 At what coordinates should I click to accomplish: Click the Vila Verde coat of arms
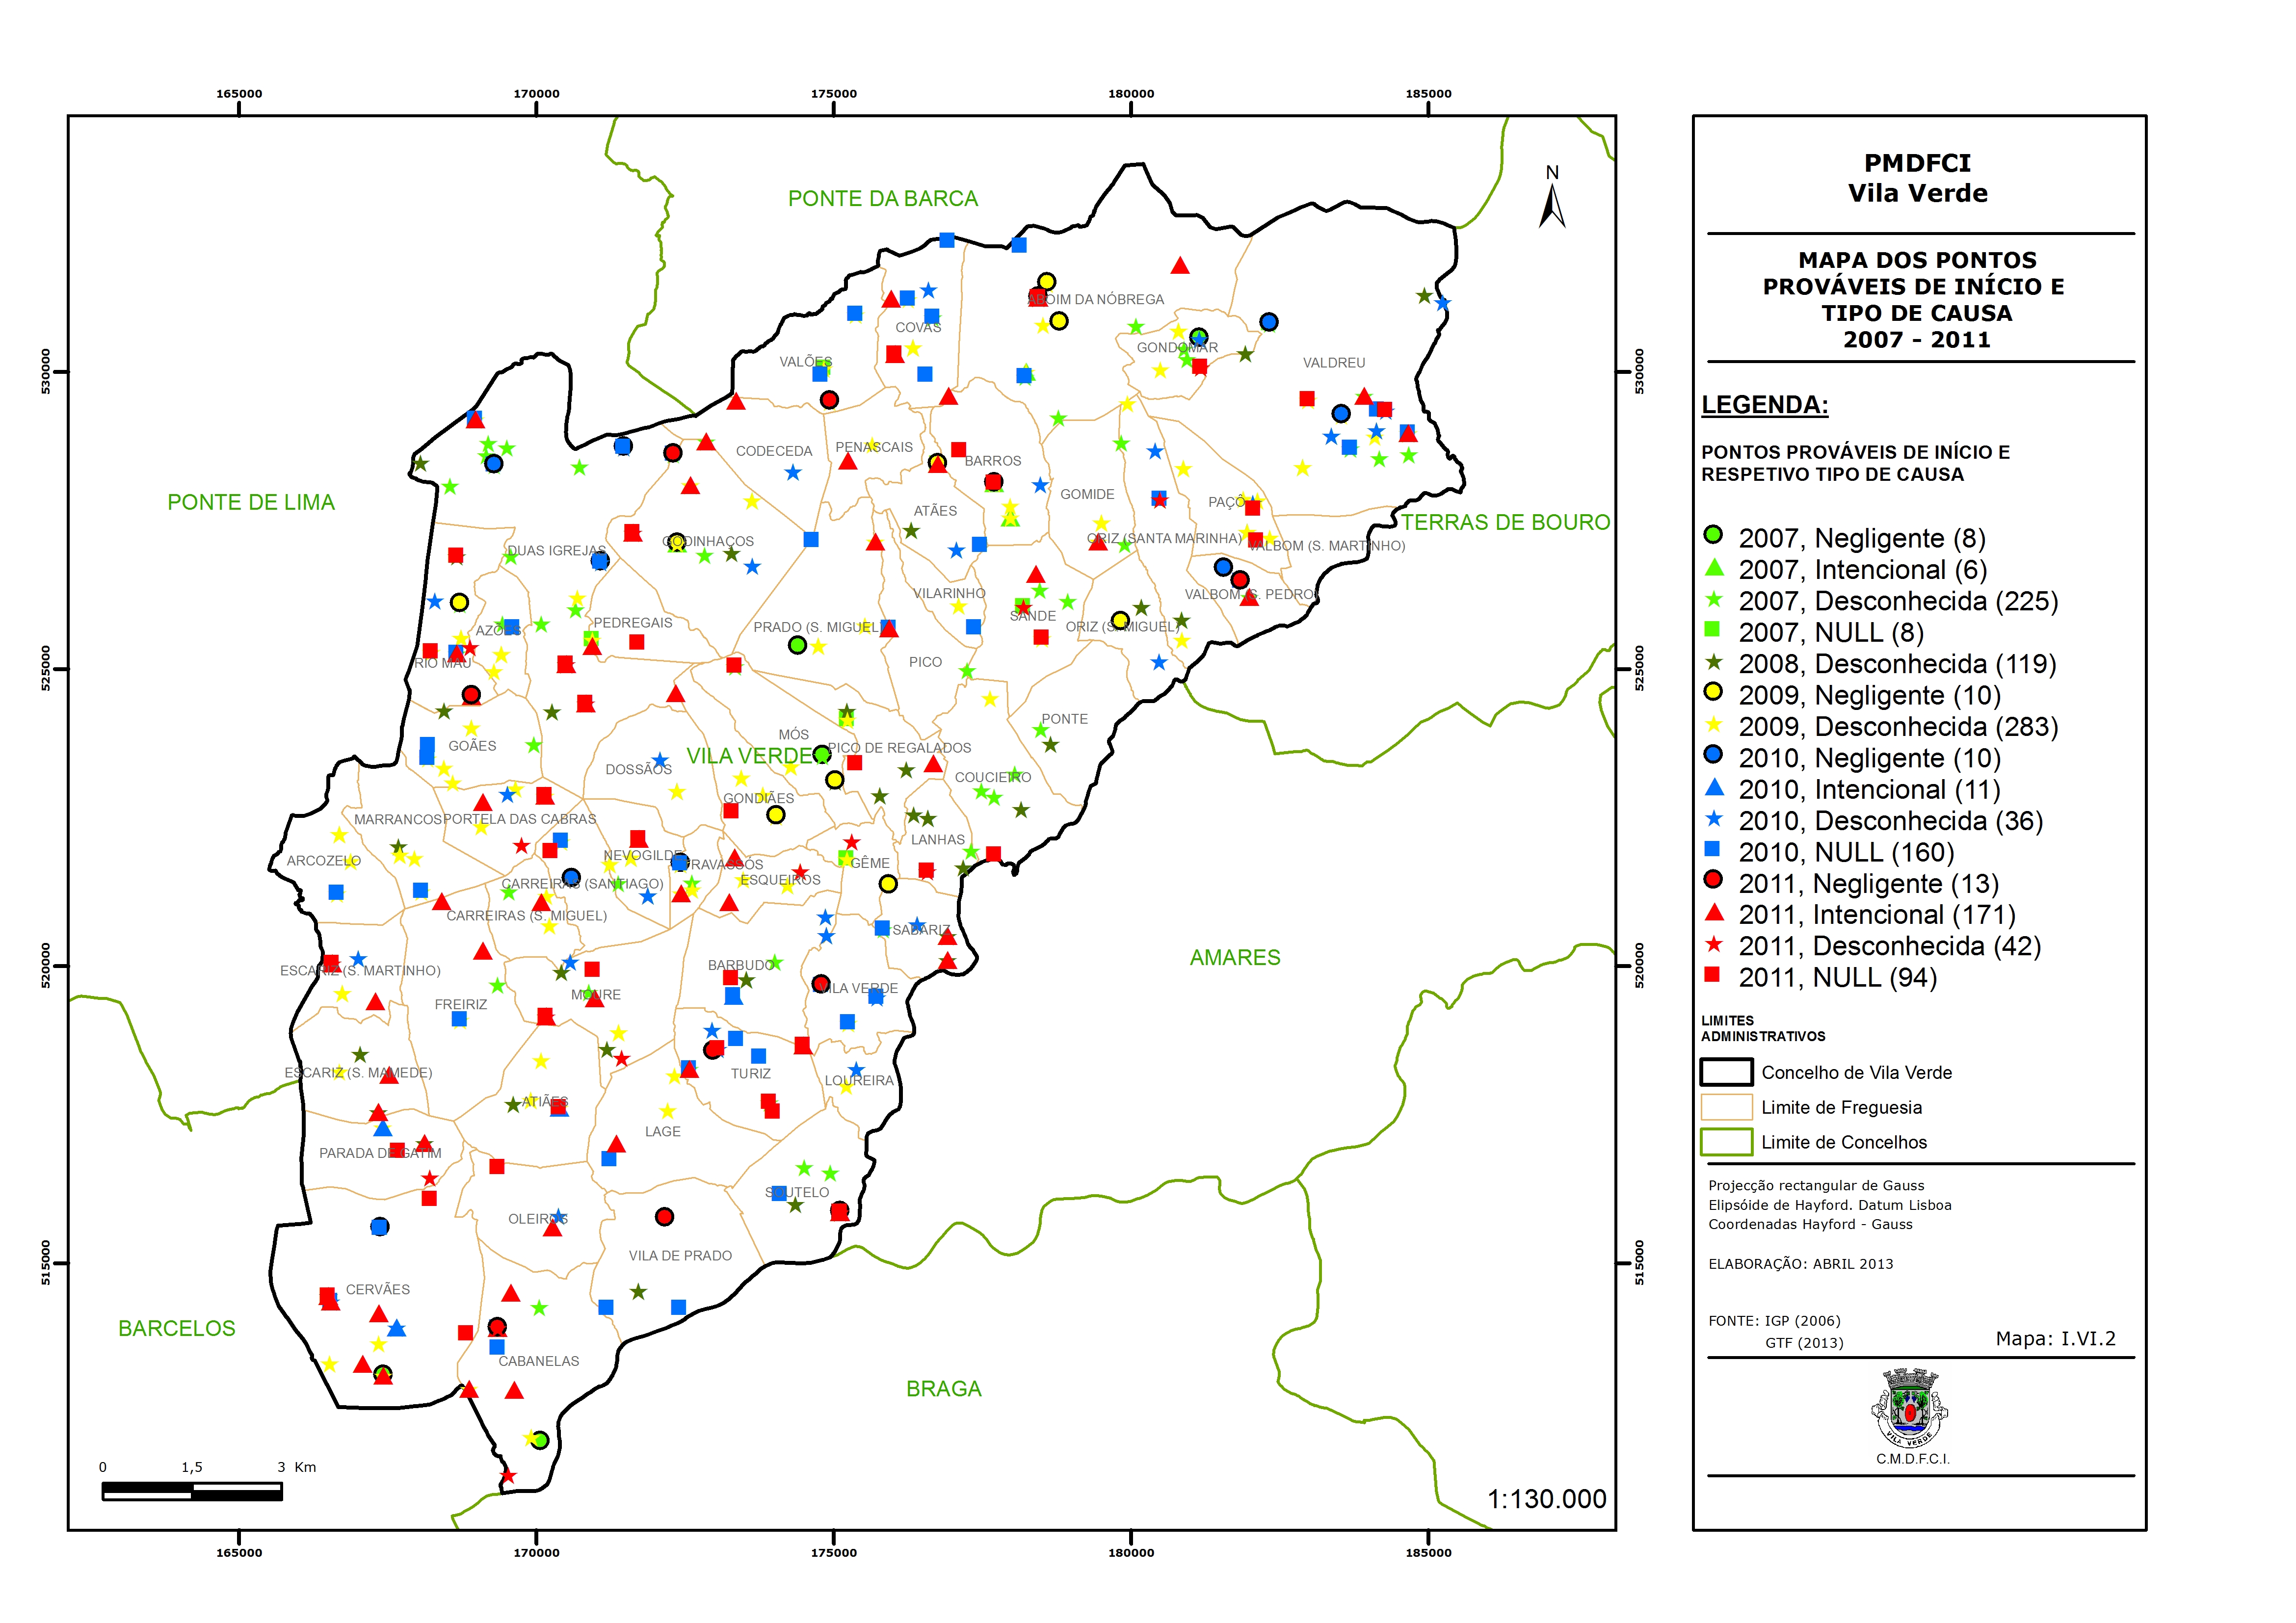pos(1909,1408)
